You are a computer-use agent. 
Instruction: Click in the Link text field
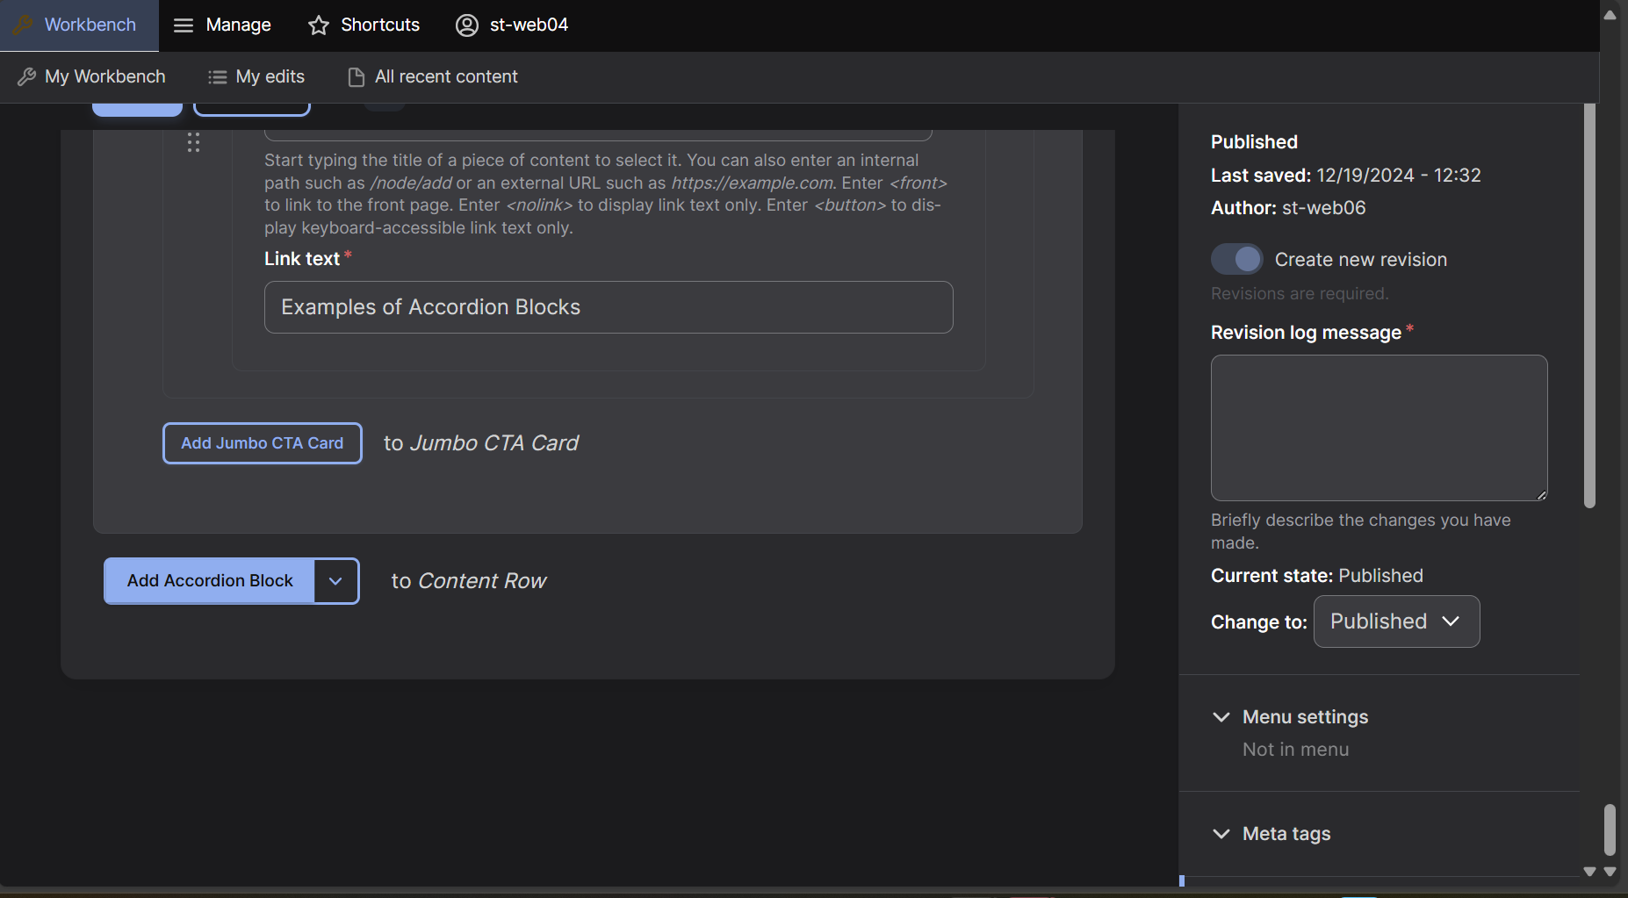coord(609,307)
